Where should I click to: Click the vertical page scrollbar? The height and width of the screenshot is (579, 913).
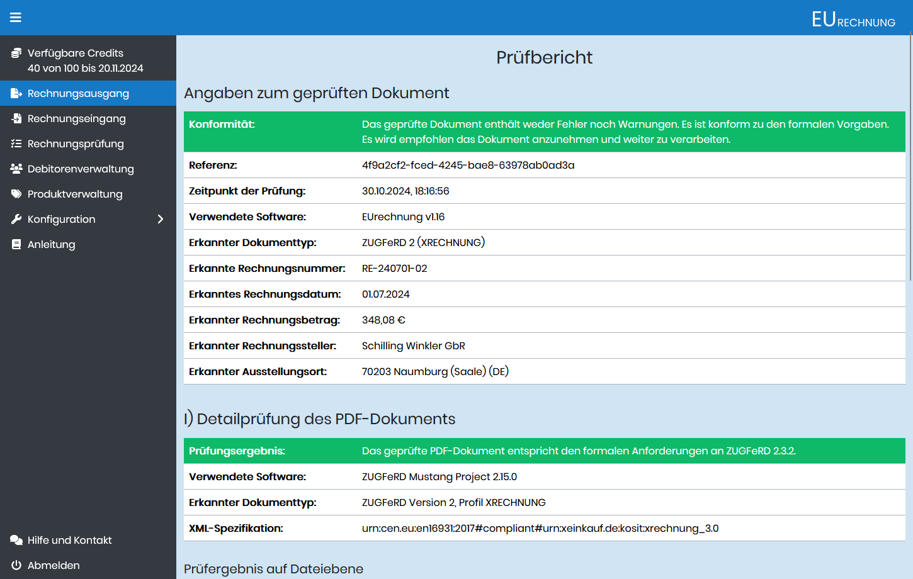pos(910,157)
